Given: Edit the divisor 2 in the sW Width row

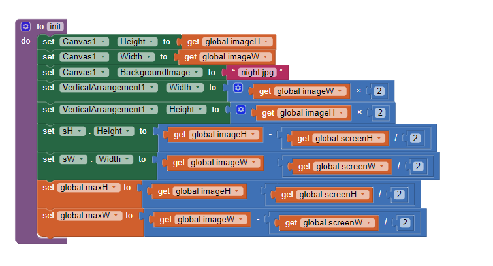Looking at the screenshot, I should click(x=418, y=166).
